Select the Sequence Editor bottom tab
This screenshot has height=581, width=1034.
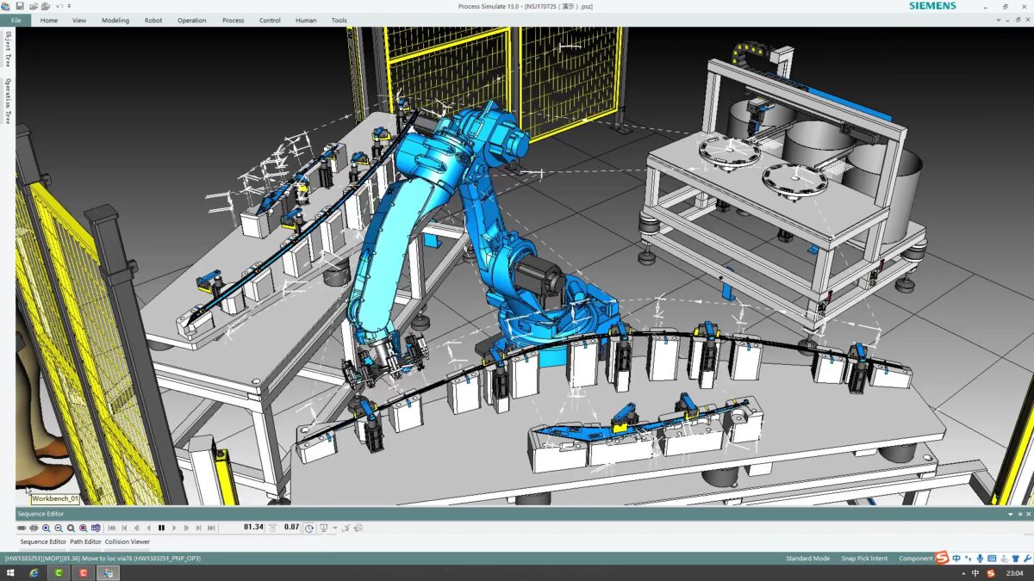[x=43, y=541]
